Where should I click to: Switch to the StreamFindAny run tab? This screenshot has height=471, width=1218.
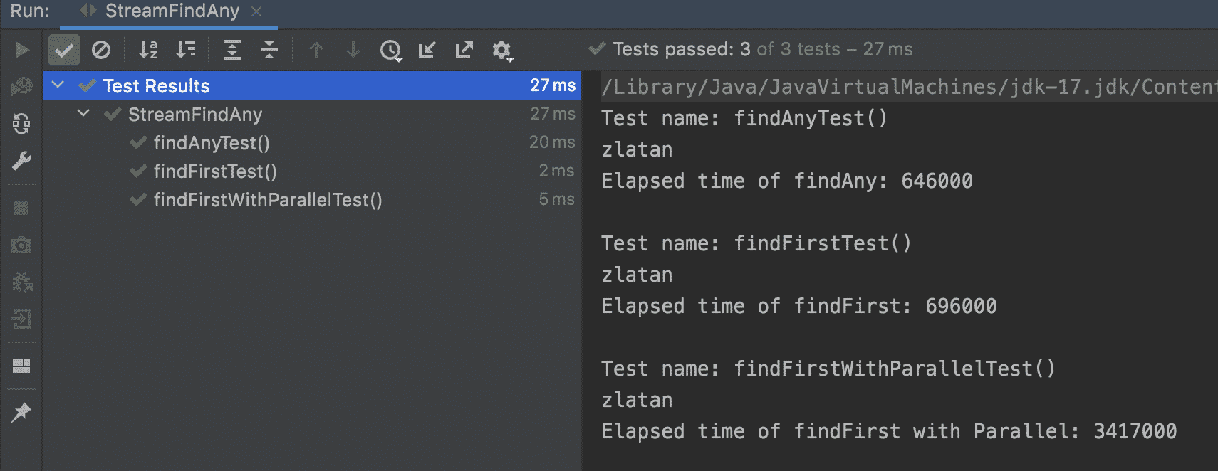(171, 11)
